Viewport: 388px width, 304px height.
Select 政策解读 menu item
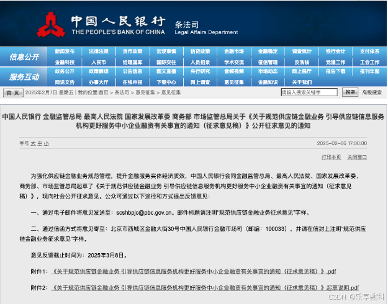[x=99, y=71]
